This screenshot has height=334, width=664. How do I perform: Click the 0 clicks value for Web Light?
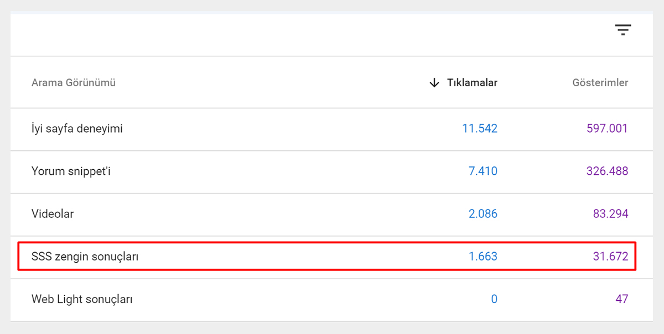[x=494, y=299]
